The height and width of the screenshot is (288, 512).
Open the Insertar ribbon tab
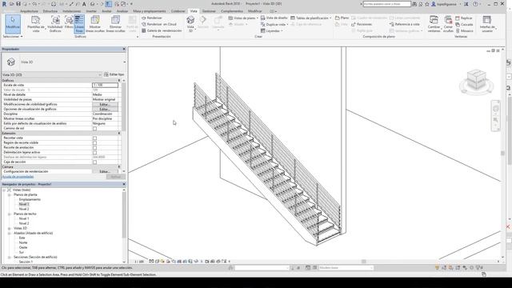pos(91,11)
